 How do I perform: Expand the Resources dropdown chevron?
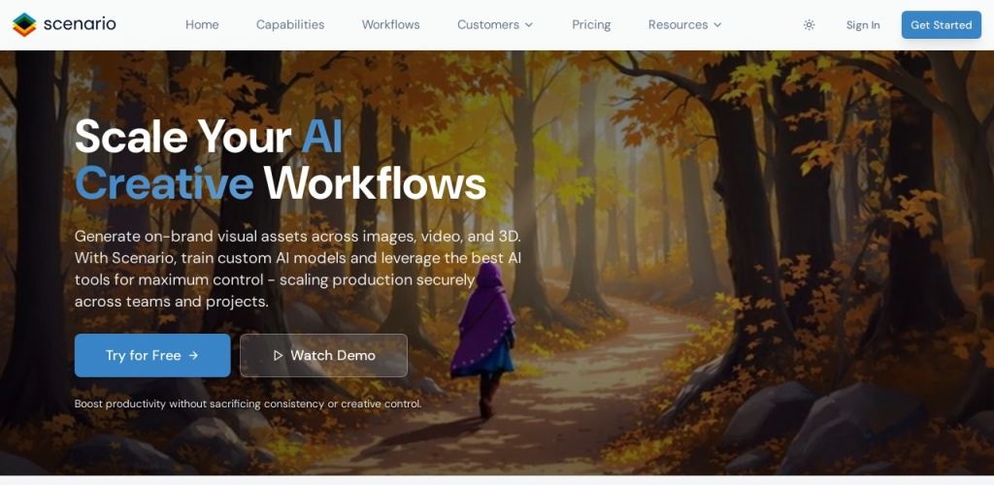[717, 24]
